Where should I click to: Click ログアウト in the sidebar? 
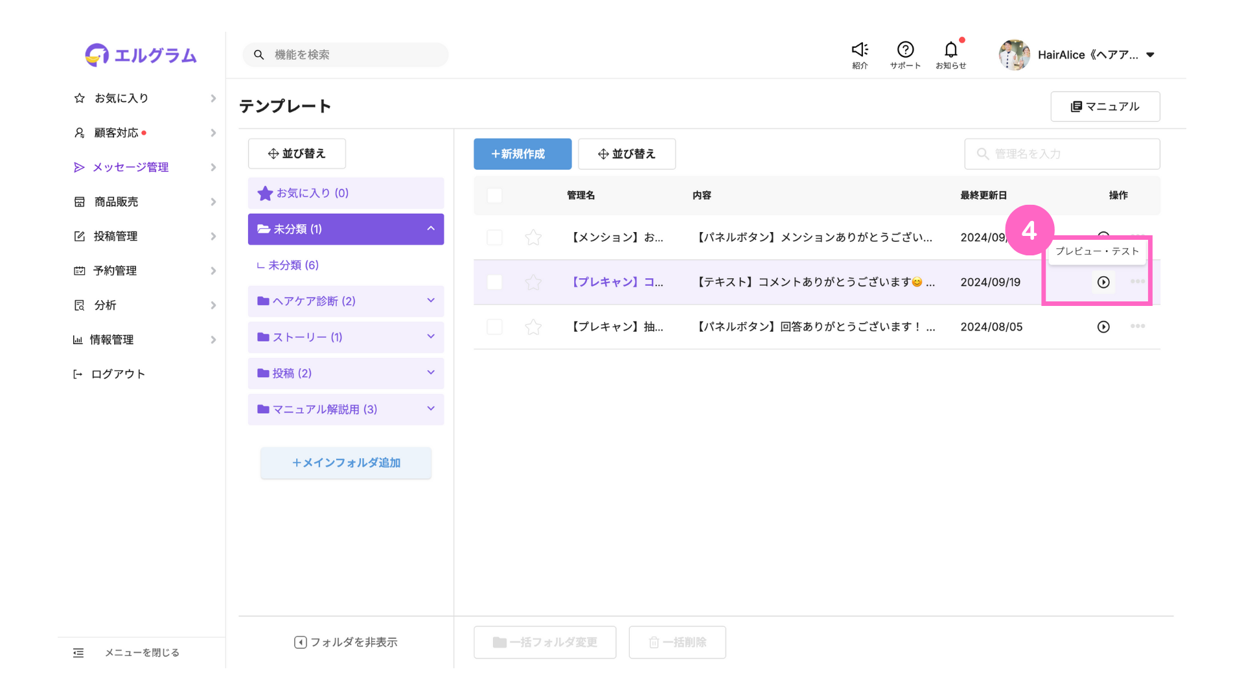(x=118, y=374)
